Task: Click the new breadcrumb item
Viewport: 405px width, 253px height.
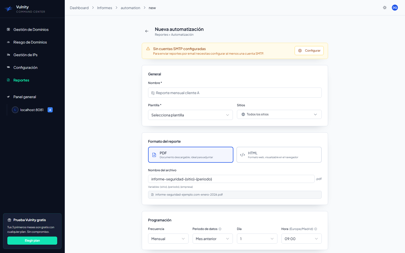Action: tap(152, 8)
